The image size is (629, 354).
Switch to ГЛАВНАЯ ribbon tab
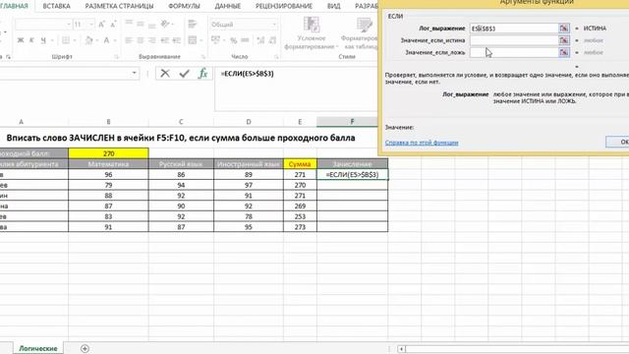click(x=15, y=6)
